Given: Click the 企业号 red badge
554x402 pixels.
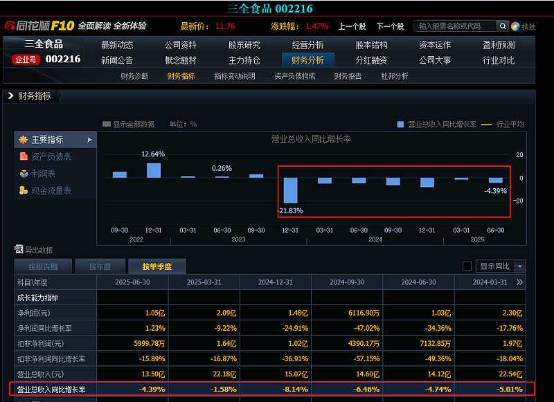Looking at the screenshot, I should click(x=26, y=60).
